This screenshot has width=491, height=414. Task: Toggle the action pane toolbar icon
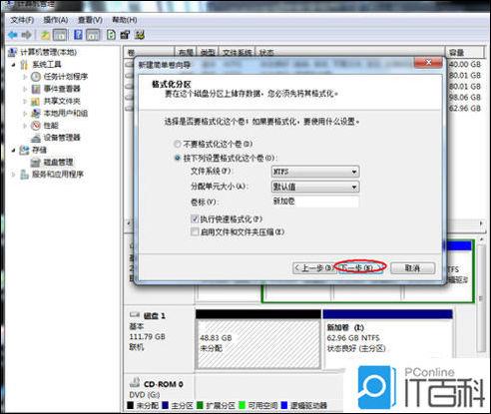coord(93,35)
